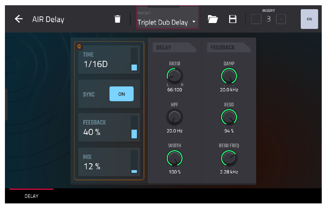Screen dimensions: 327x209
Task: Click the 20.0 kHz damp value
Action: pos(229,90)
